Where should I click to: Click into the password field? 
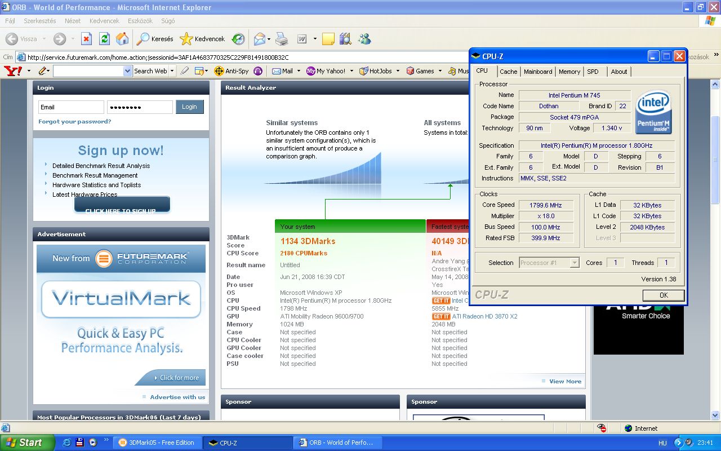coord(140,107)
